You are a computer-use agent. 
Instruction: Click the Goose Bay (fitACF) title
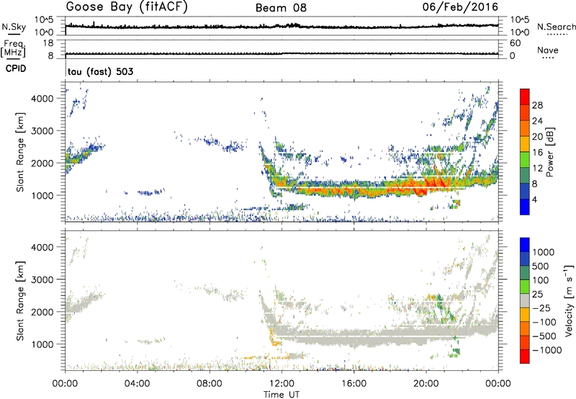tap(127, 6)
